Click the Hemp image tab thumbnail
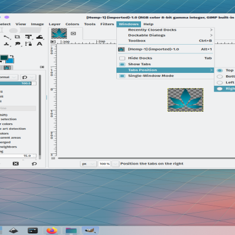The image size is (235, 235). pos(59,33)
